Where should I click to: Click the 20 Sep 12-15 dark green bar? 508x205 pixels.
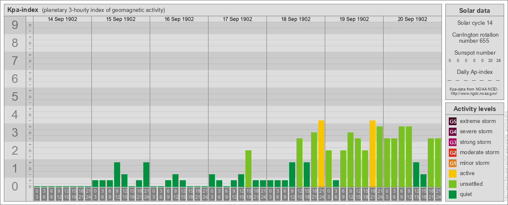pyautogui.click(x=416, y=174)
